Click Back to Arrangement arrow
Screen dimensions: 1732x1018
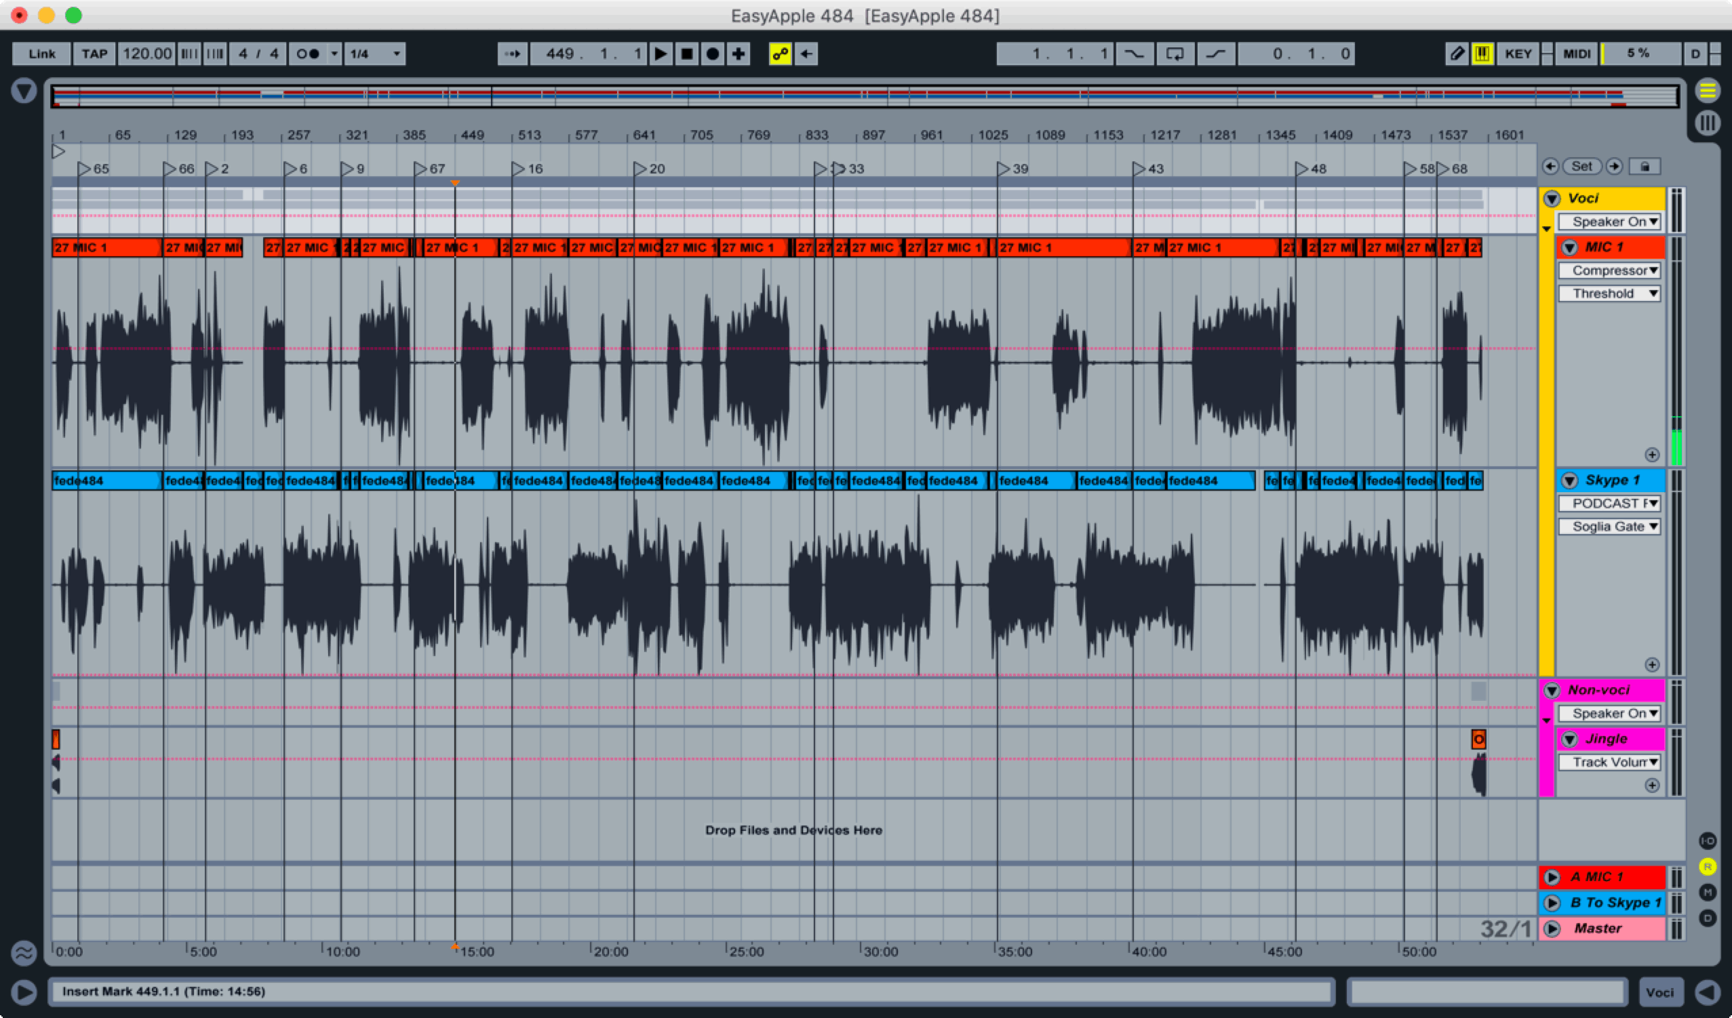pyautogui.click(x=806, y=54)
